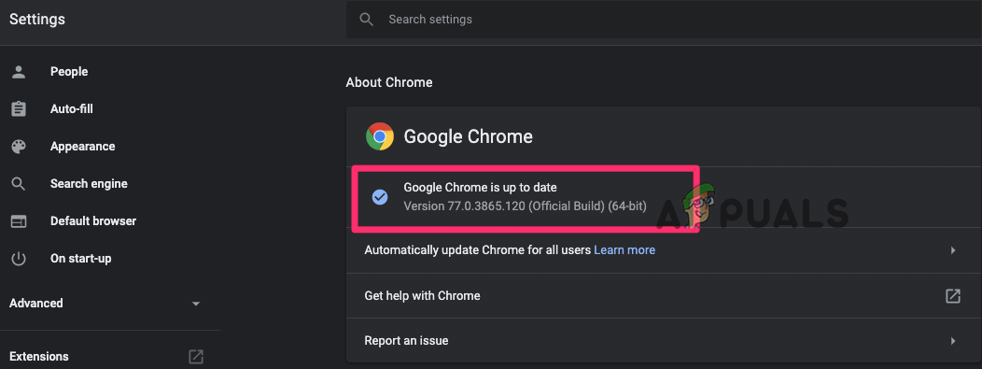
Task: Open the Auto-fill settings section
Action: pos(71,109)
